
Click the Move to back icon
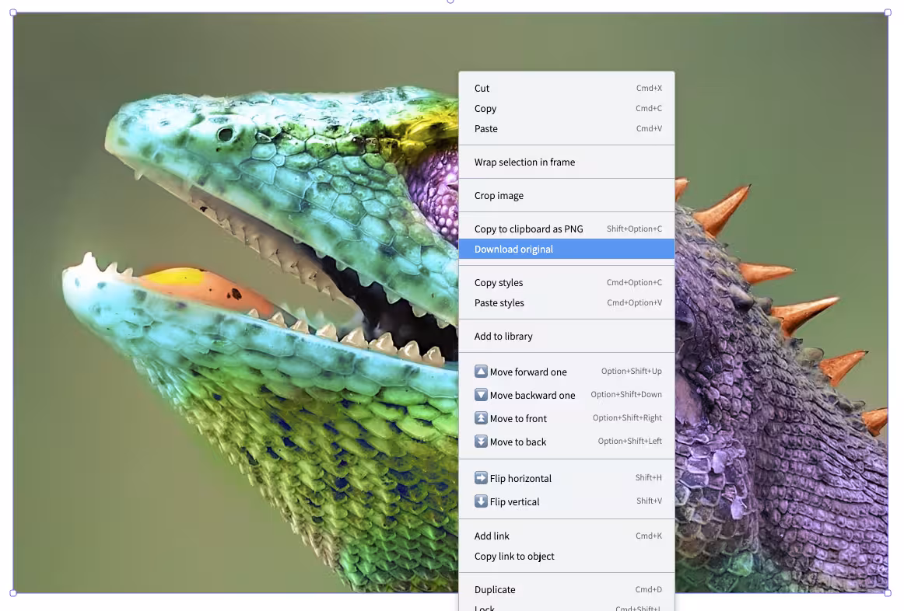pos(481,442)
